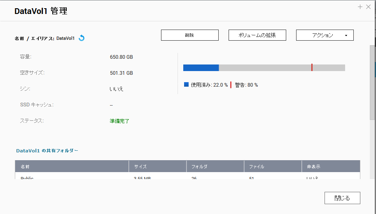Click the SSD キャッシュ label
Screen dimensions: 376x214
[37, 105]
